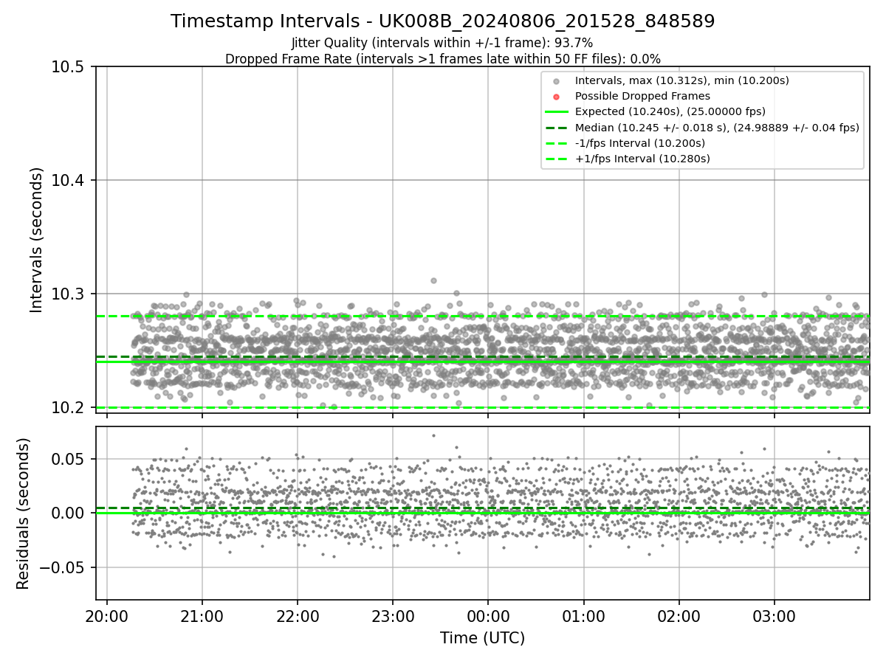
Task: Click the plot title 'Timestamp Intervals - UK008B_20240806_201528_848589'
Action: coord(443,21)
